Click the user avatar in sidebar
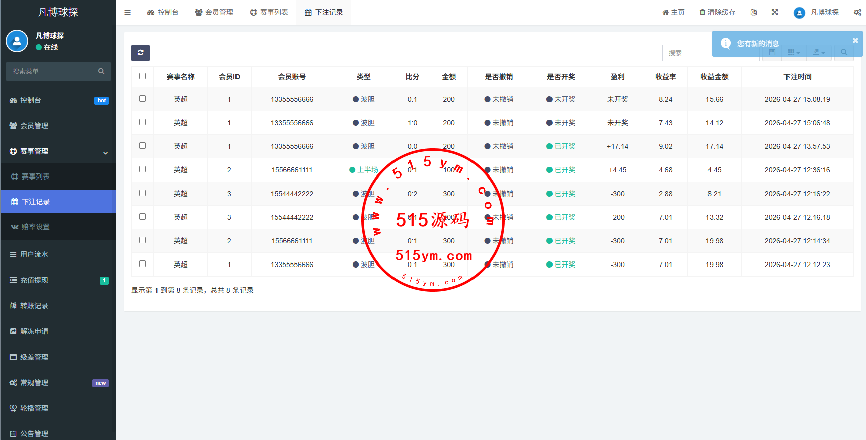This screenshot has height=440, width=866. pyautogui.click(x=17, y=41)
